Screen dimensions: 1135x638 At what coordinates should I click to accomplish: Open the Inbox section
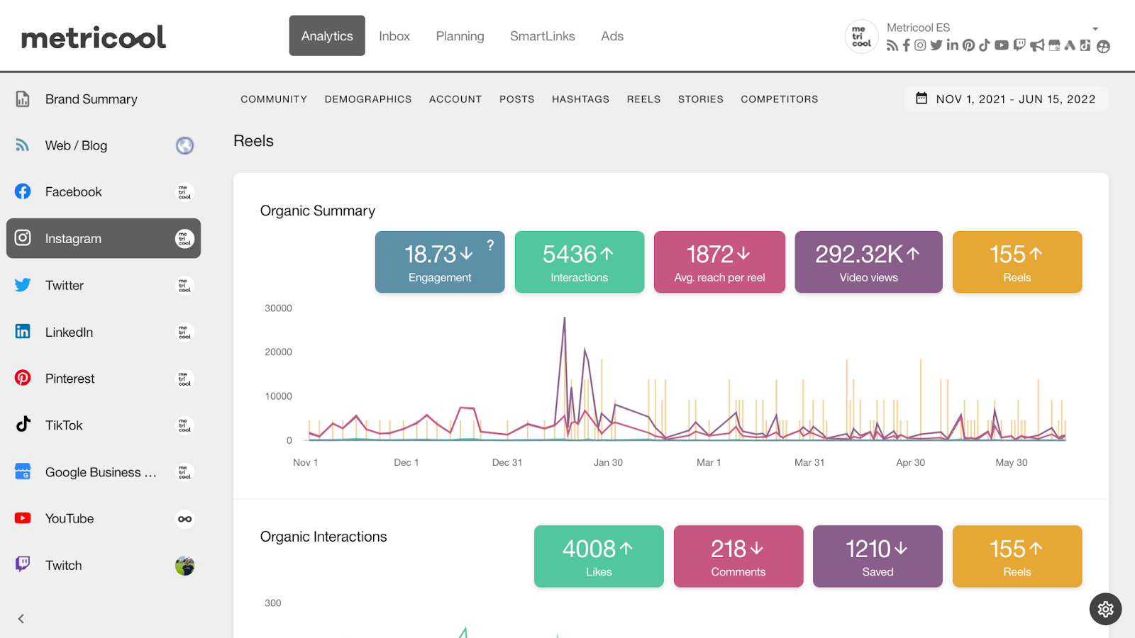click(x=394, y=35)
